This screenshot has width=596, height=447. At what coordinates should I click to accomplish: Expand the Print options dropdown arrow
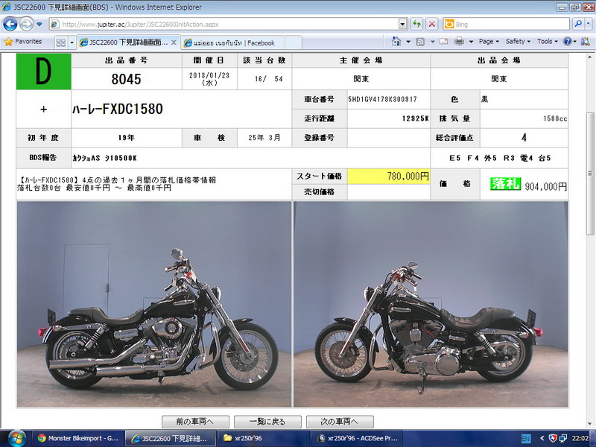(x=471, y=42)
